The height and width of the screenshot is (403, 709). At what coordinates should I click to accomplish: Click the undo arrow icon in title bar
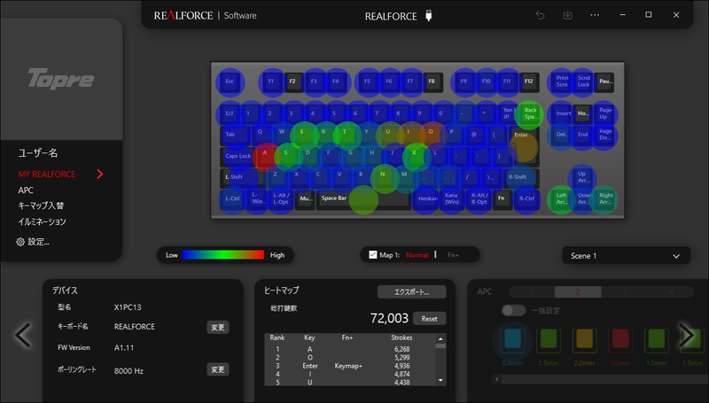pyautogui.click(x=540, y=15)
